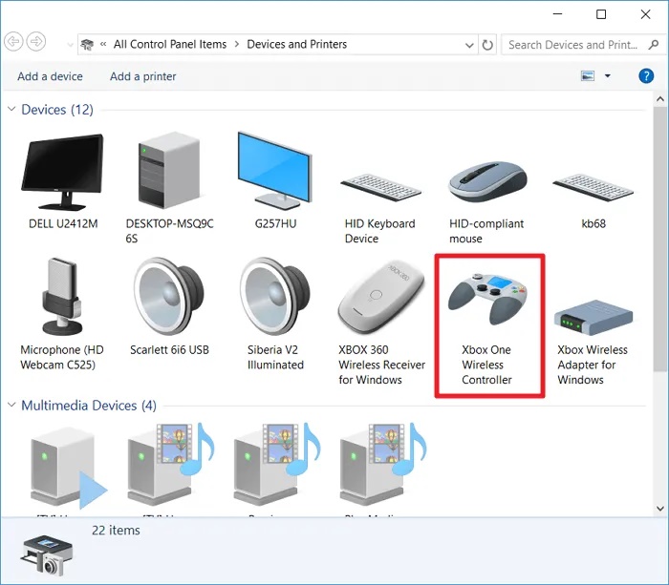This screenshot has height=585, width=669.
Task: Open the address bar history dropdown
Action: click(469, 45)
